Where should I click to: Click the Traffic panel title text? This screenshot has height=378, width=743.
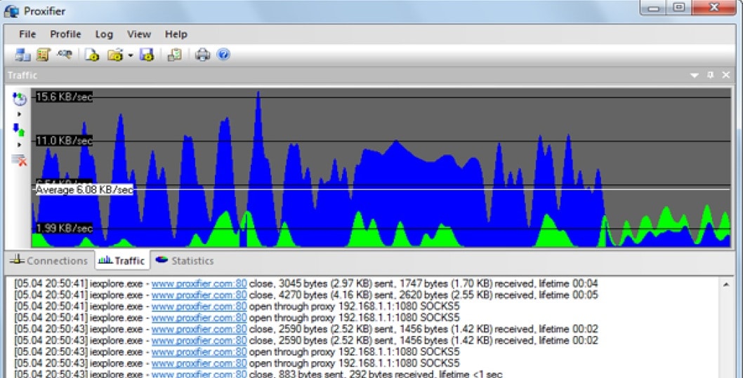tap(22, 76)
